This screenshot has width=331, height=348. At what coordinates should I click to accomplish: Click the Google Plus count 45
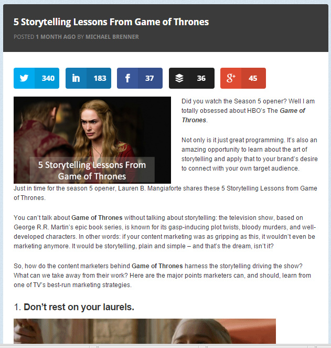pyautogui.click(x=253, y=78)
